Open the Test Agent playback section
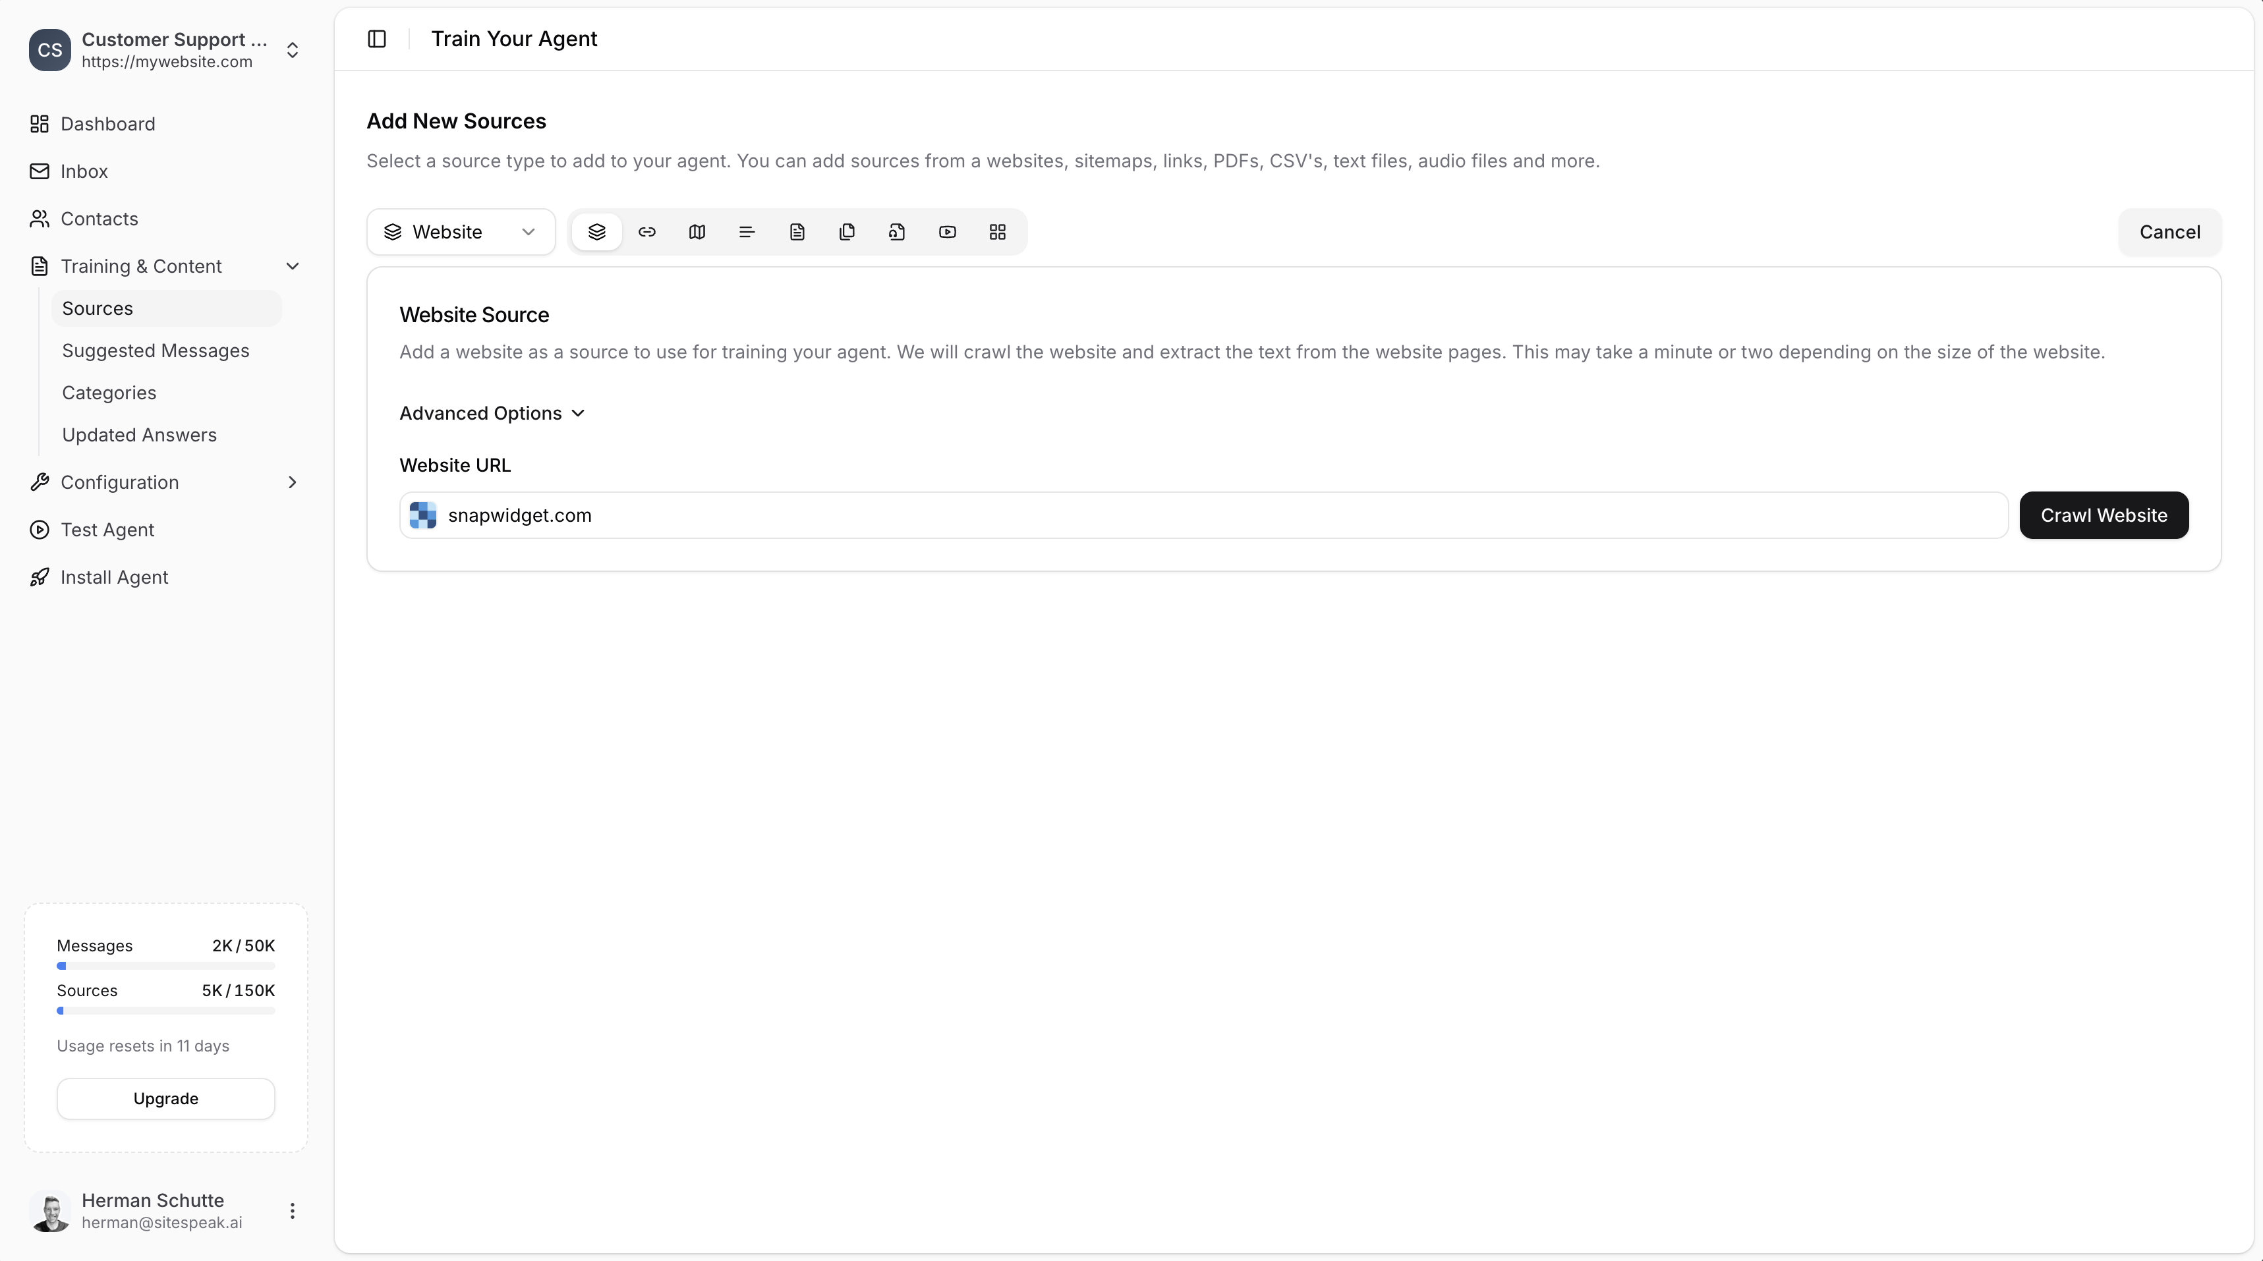 point(105,530)
